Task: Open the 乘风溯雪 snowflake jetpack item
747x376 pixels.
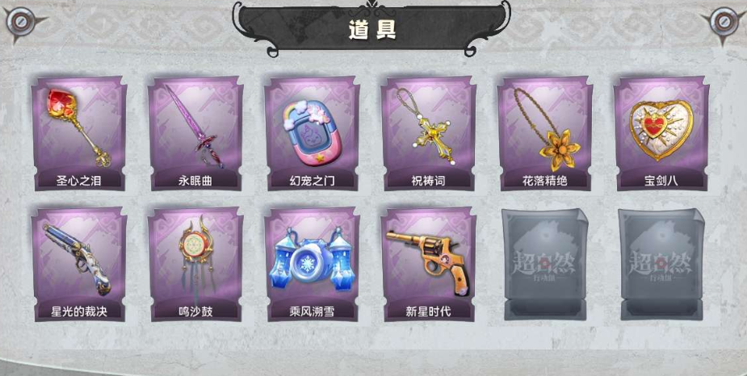Action: click(x=312, y=264)
